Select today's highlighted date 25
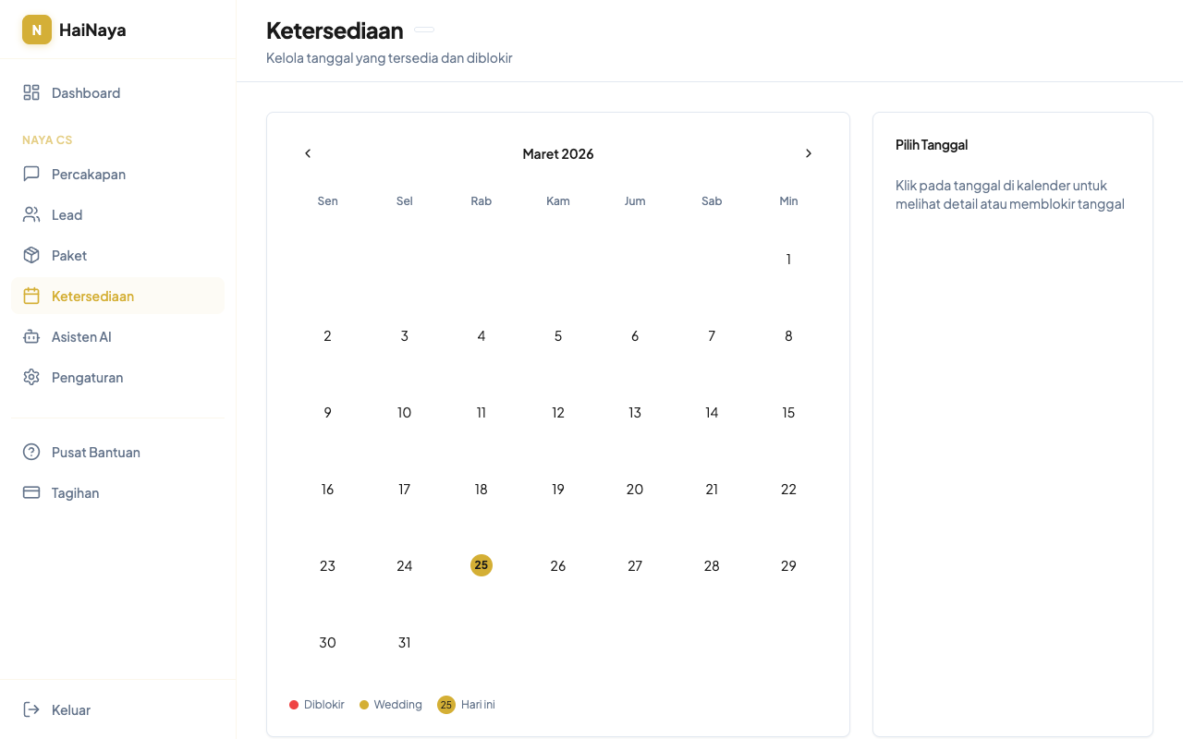This screenshot has width=1183, height=739. tap(482, 565)
